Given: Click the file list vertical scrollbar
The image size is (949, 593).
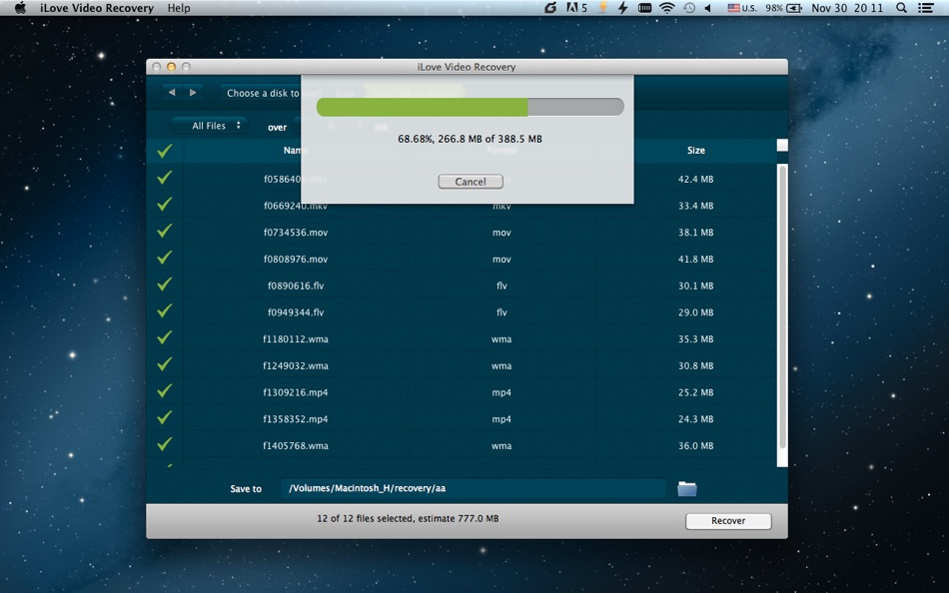Looking at the screenshot, I should coord(782,305).
